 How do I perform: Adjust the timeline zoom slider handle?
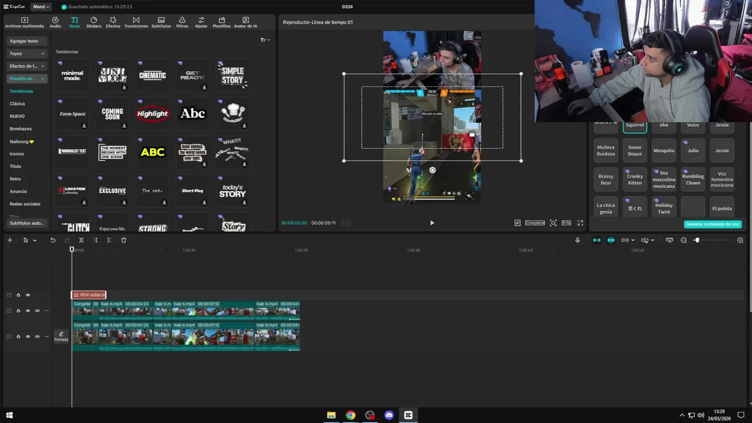[x=697, y=240]
